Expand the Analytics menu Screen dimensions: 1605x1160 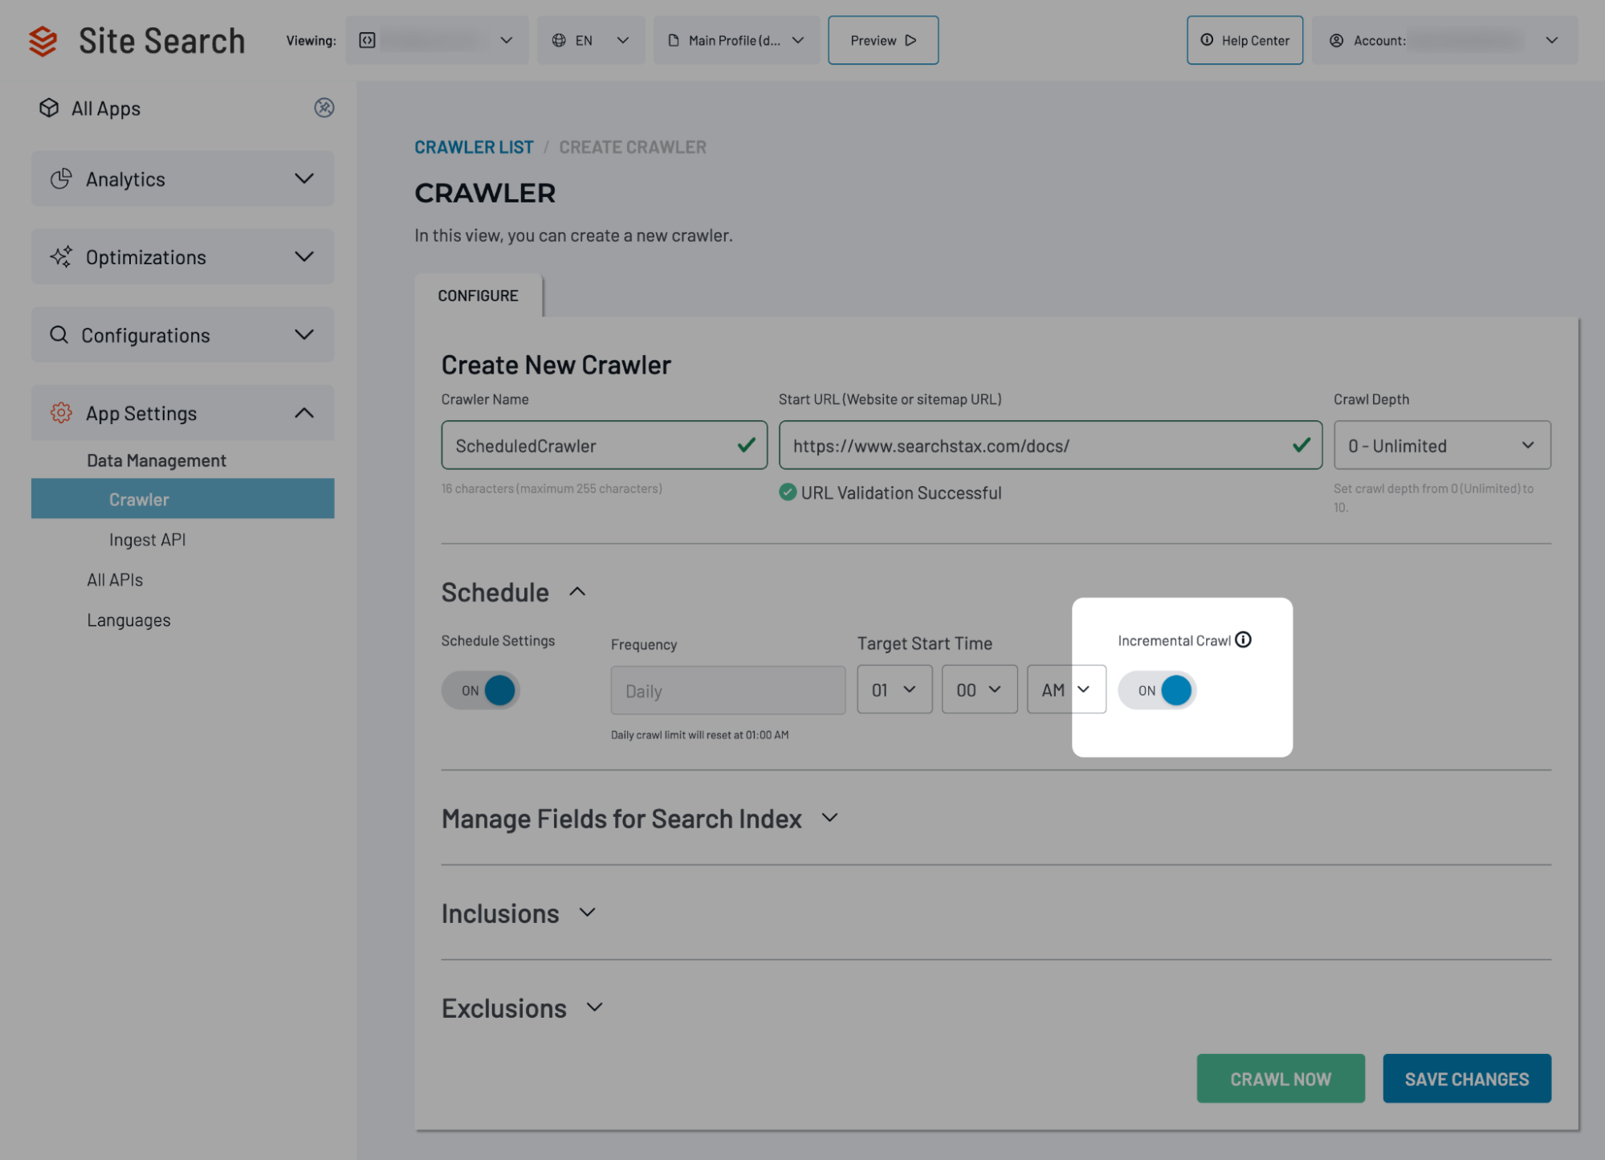point(304,178)
